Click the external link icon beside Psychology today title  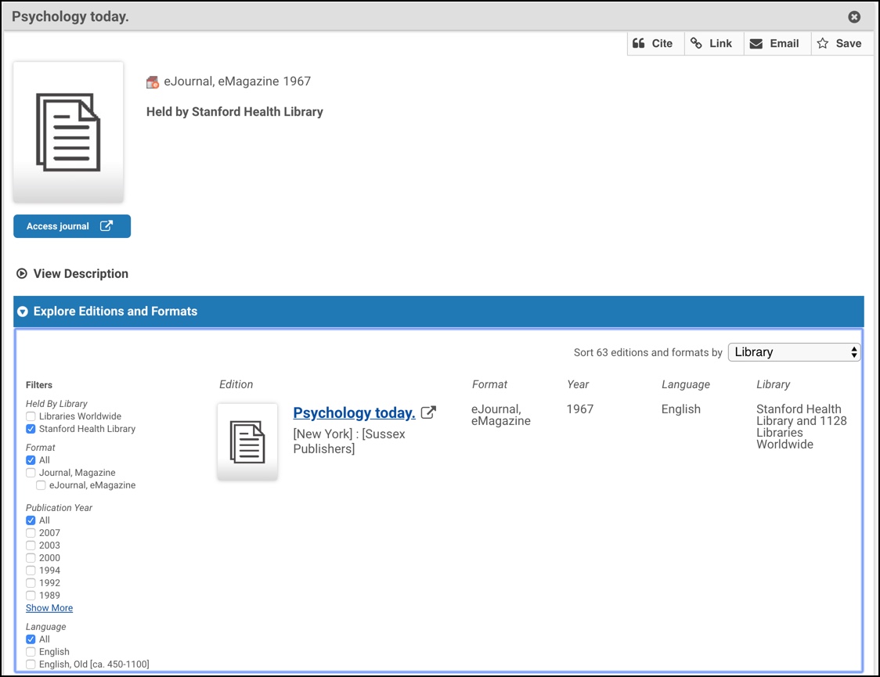(428, 412)
